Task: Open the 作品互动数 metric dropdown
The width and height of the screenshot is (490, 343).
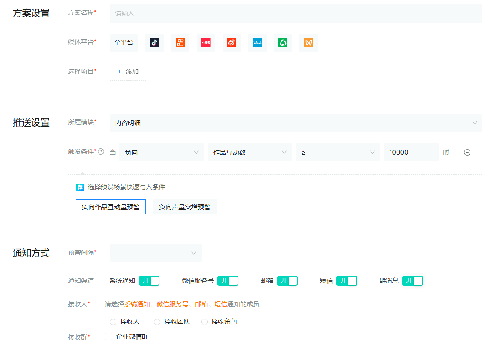Action: pos(249,152)
